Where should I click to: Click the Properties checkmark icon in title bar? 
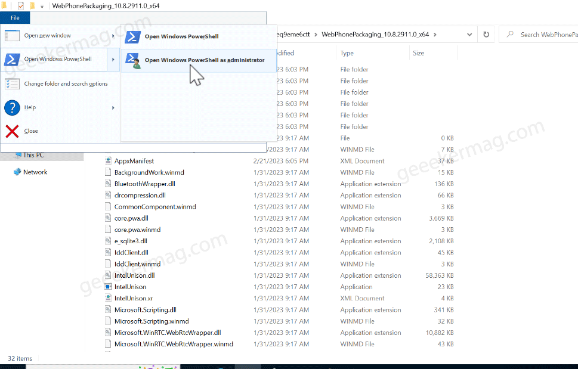pos(21,6)
